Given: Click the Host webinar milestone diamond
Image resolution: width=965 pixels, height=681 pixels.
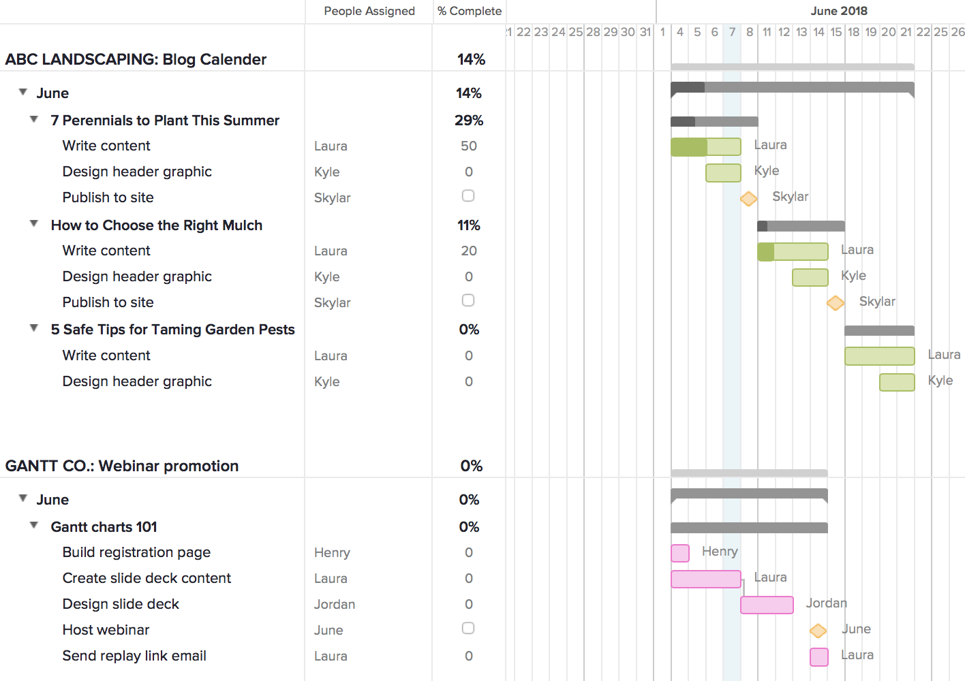Looking at the screenshot, I should (x=818, y=631).
